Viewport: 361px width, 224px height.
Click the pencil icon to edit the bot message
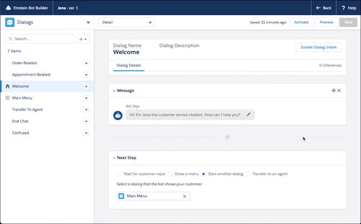(248, 114)
